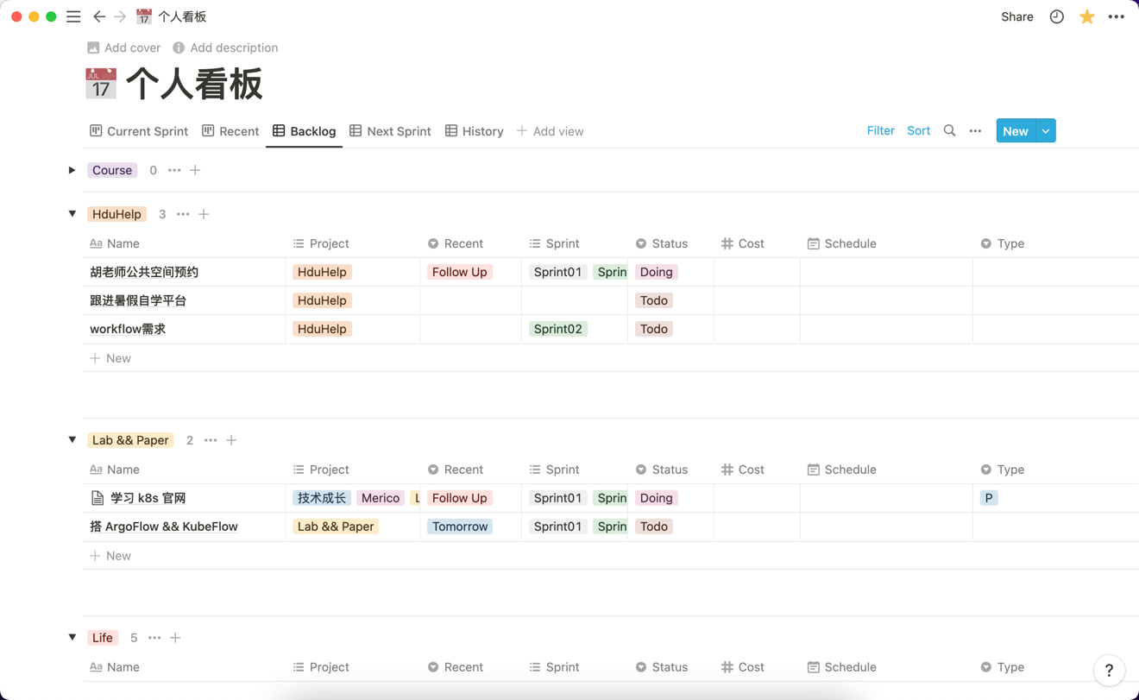This screenshot has height=700, width=1139.
Task: Open the HduHelp group options ellipsis
Action: pyautogui.click(x=182, y=214)
